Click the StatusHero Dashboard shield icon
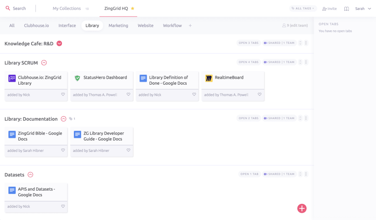376x220 pixels. coord(77,78)
